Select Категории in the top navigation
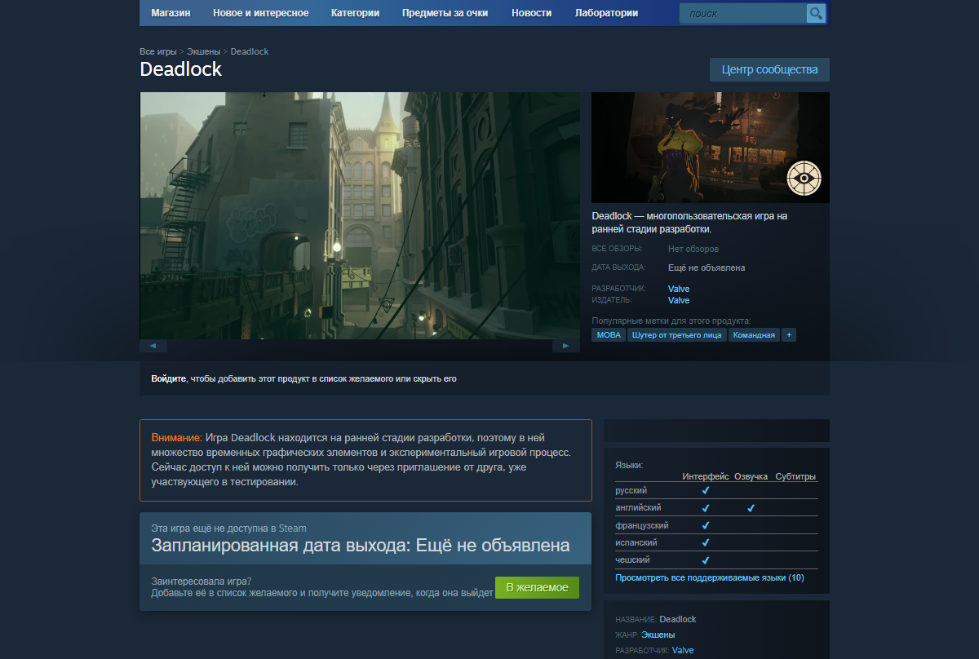Screen dimensions: 979x659 coord(356,13)
